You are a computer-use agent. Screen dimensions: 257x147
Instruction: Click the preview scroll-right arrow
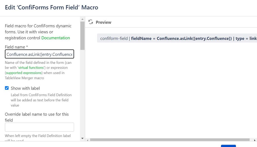[254, 140]
